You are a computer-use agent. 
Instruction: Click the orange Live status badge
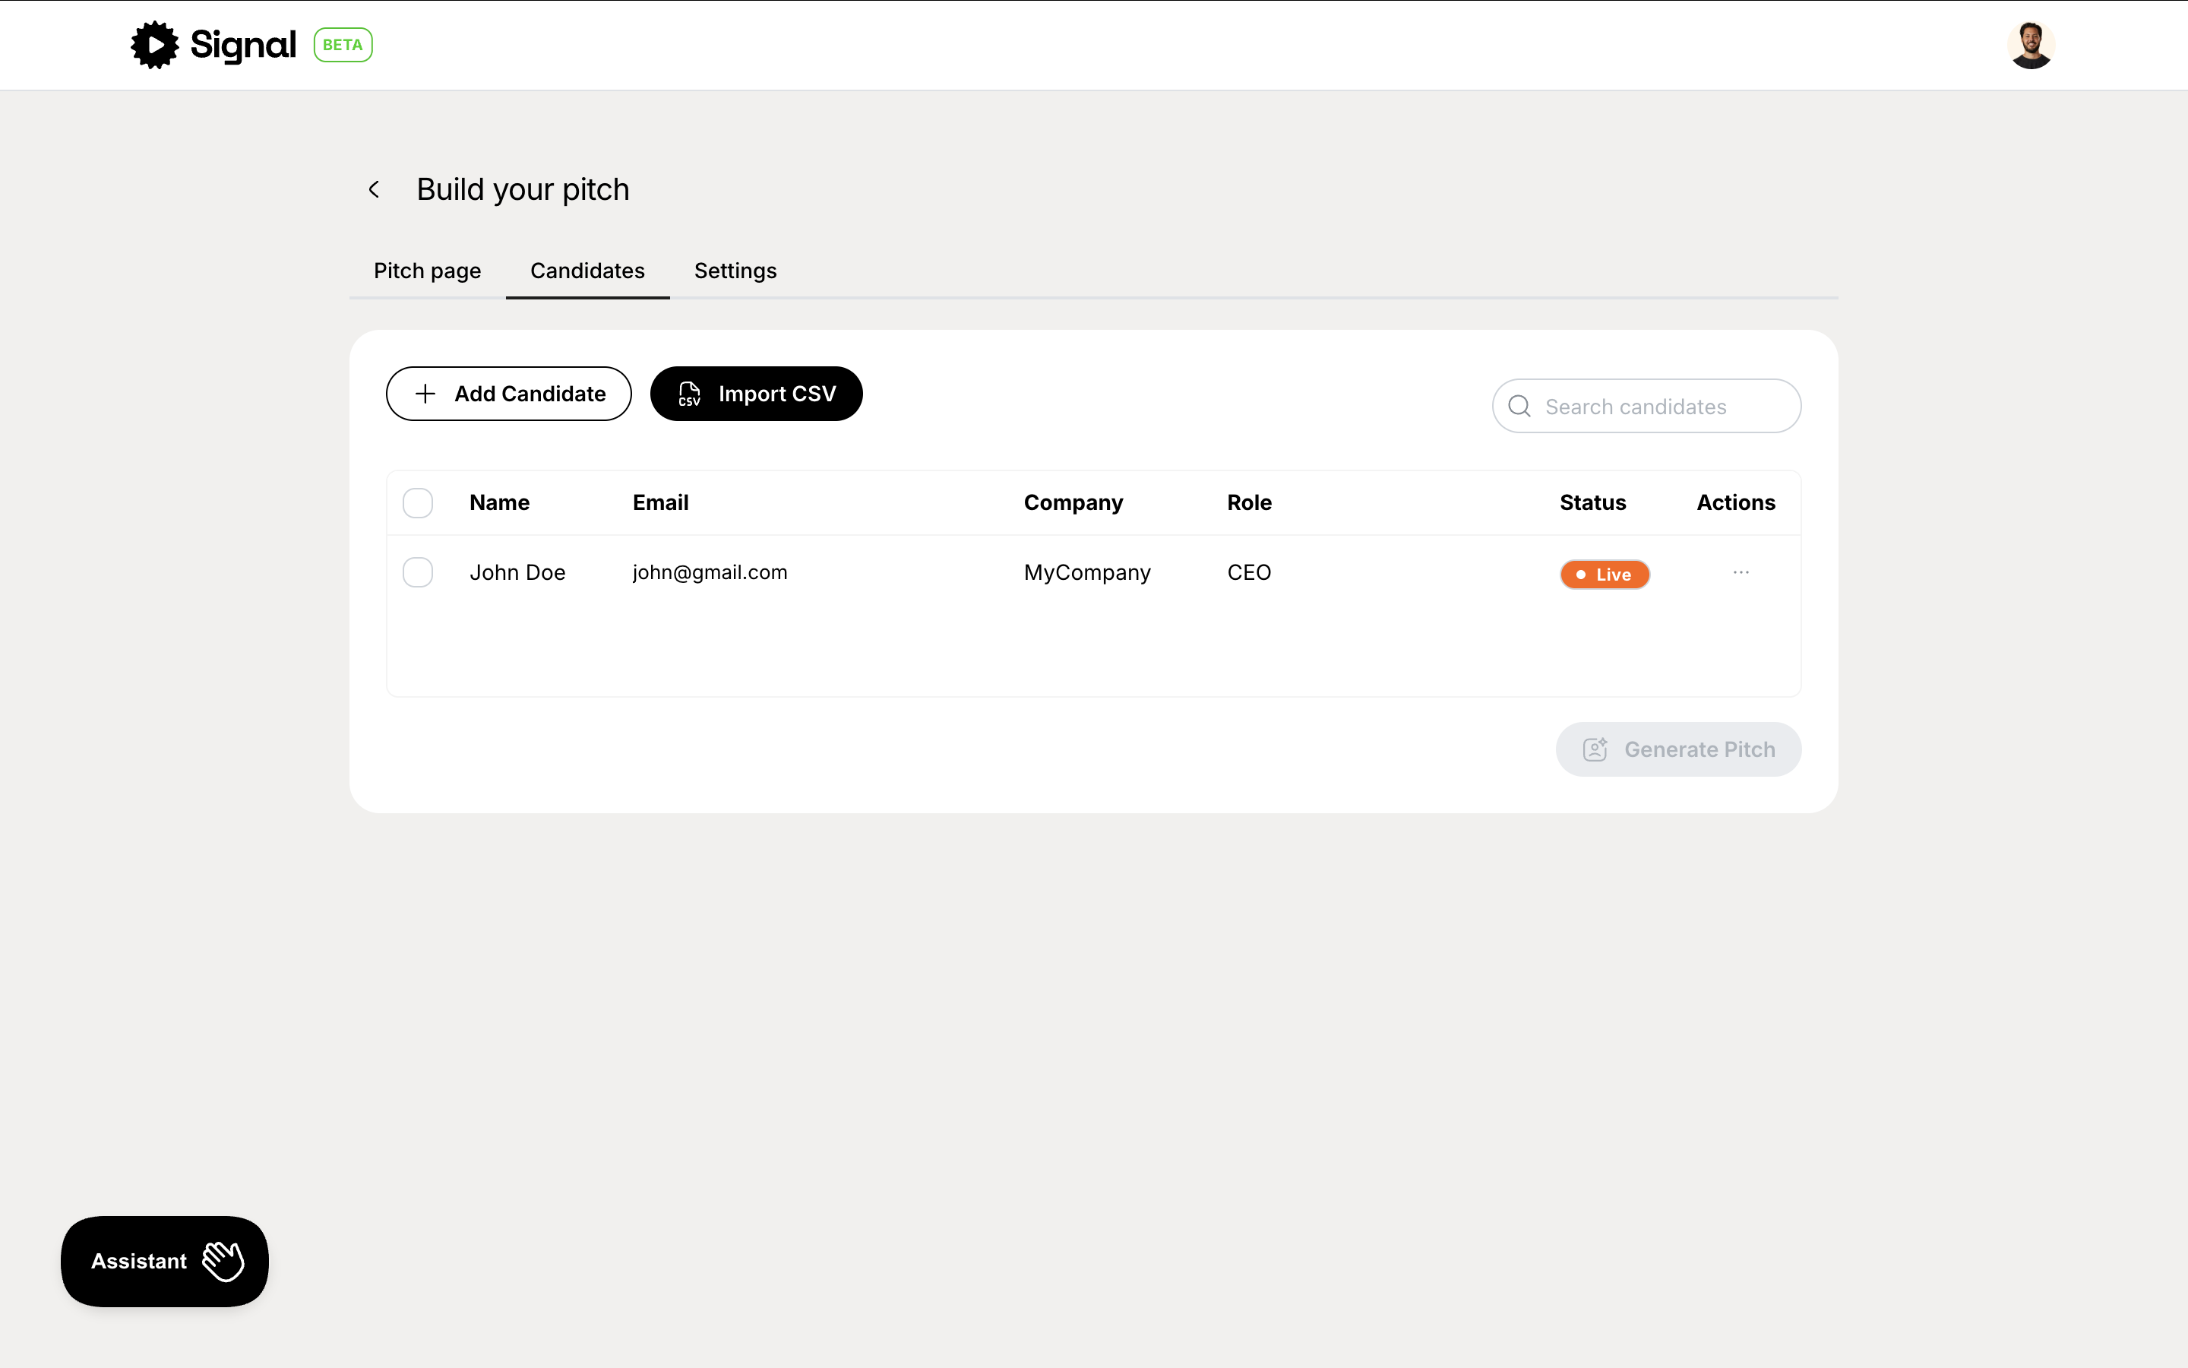click(1605, 575)
